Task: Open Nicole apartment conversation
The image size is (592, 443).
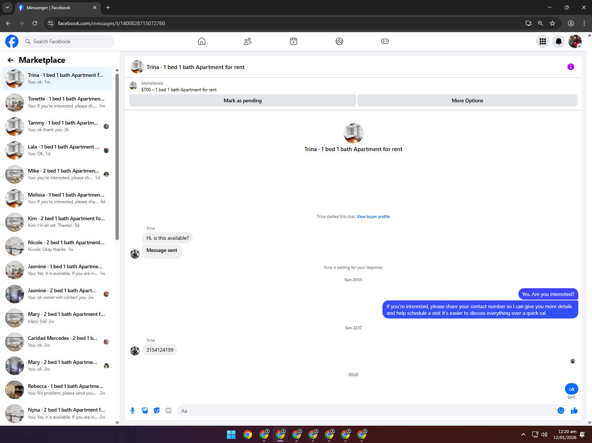Action: (x=57, y=246)
